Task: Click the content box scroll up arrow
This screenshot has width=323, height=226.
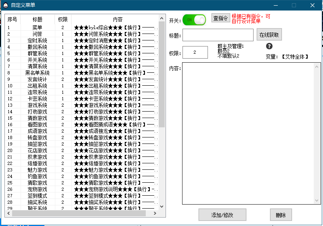Action: point(317,67)
